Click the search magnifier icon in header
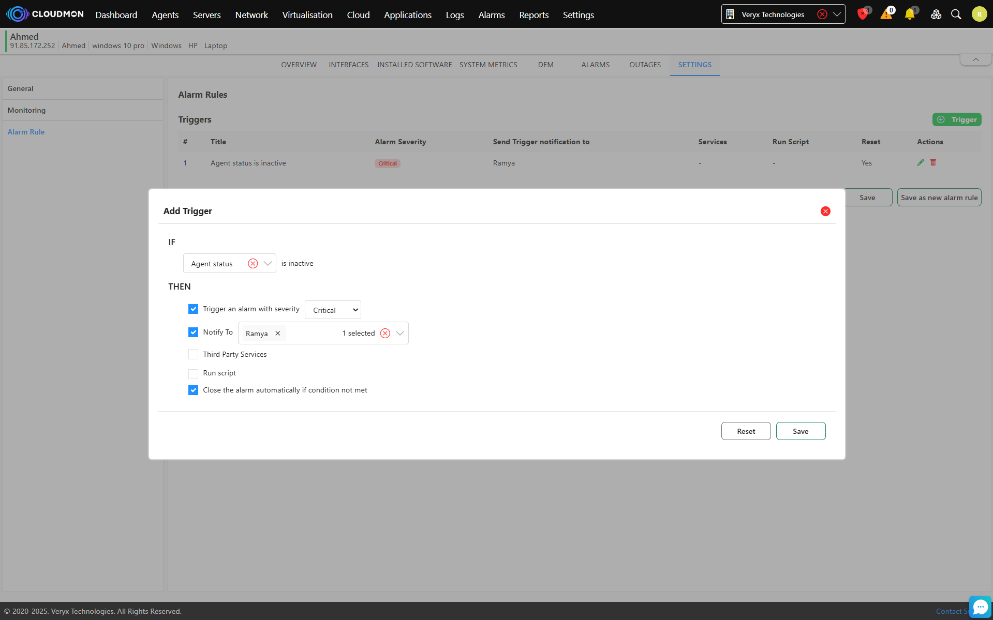The image size is (993, 620). pyautogui.click(x=956, y=14)
